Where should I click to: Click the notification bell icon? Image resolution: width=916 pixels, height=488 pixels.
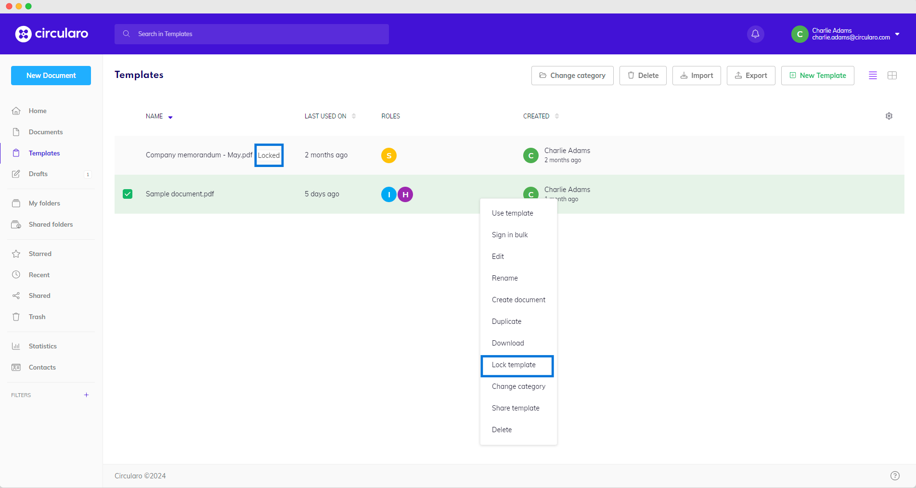tap(755, 34)
